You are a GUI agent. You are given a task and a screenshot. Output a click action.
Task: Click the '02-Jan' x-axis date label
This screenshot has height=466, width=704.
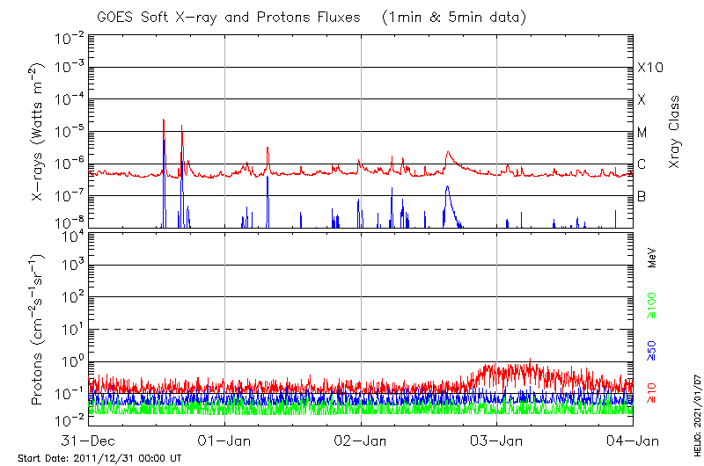[x=361, y=441]
